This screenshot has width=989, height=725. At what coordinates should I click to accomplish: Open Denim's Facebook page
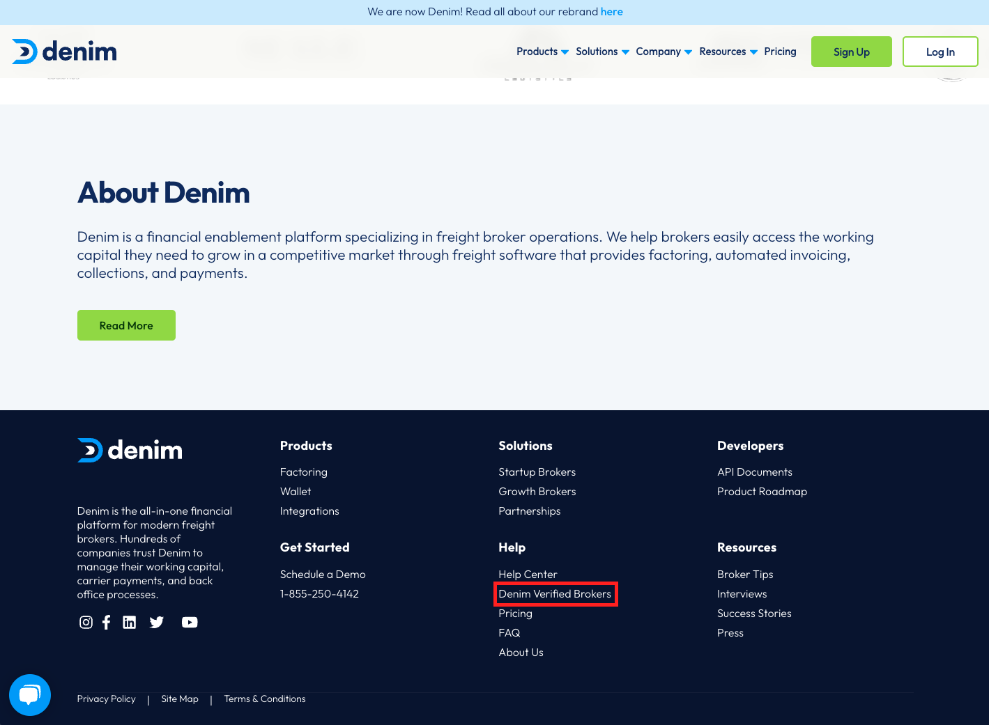(107, 622)
